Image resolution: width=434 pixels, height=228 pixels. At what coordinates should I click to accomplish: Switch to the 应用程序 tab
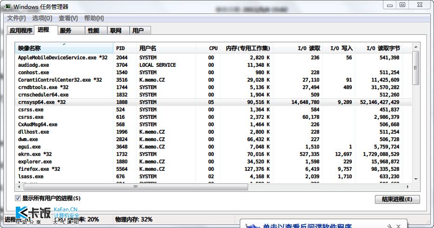click(x=21, y=31)
